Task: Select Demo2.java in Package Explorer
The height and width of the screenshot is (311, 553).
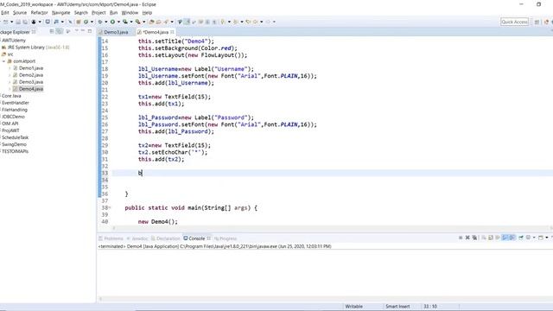Action: [x=31, y=75]
